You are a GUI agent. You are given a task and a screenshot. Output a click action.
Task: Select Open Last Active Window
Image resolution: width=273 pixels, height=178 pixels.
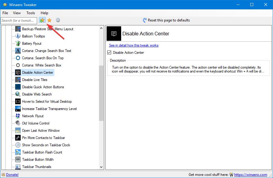pos(41,130)
